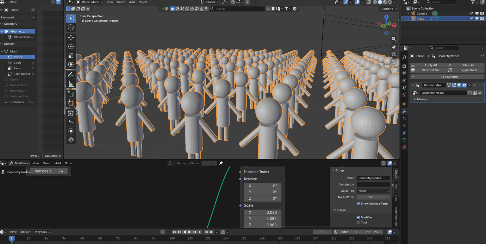Open the Object Mode dropdown

coord(90,2)
